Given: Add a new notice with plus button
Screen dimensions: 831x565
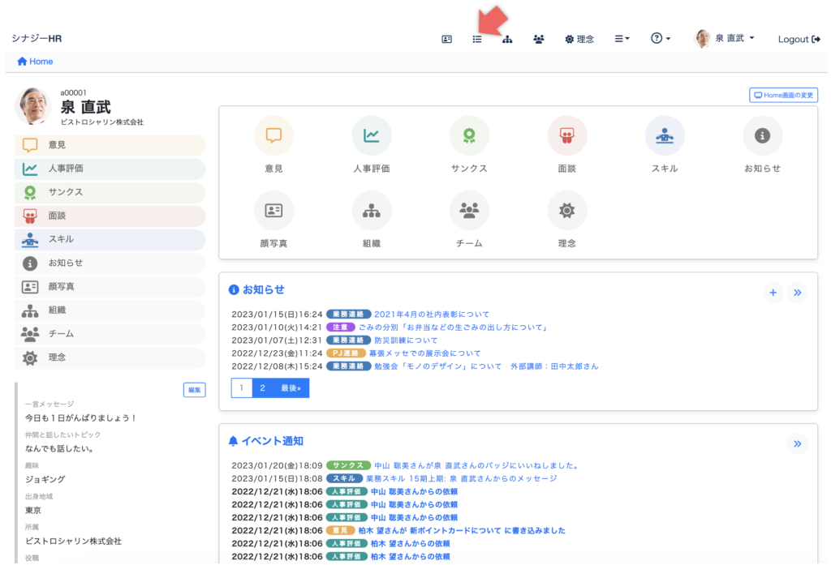Looking at the screenshot, I should point(773,293).
